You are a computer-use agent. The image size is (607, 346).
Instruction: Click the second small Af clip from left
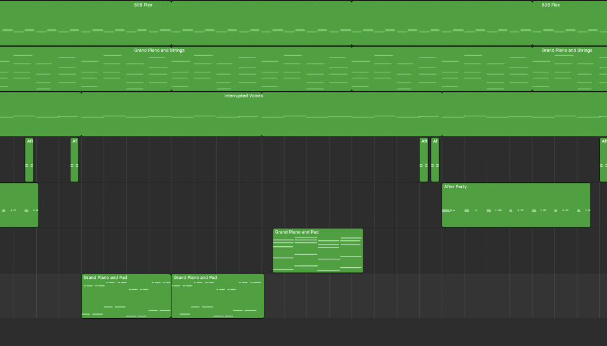tap(74, 159)
